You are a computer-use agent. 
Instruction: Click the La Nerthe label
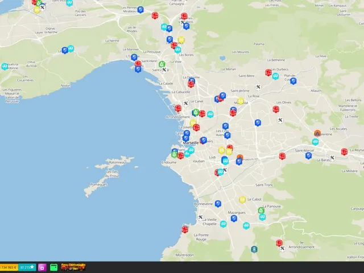point(113,40)
